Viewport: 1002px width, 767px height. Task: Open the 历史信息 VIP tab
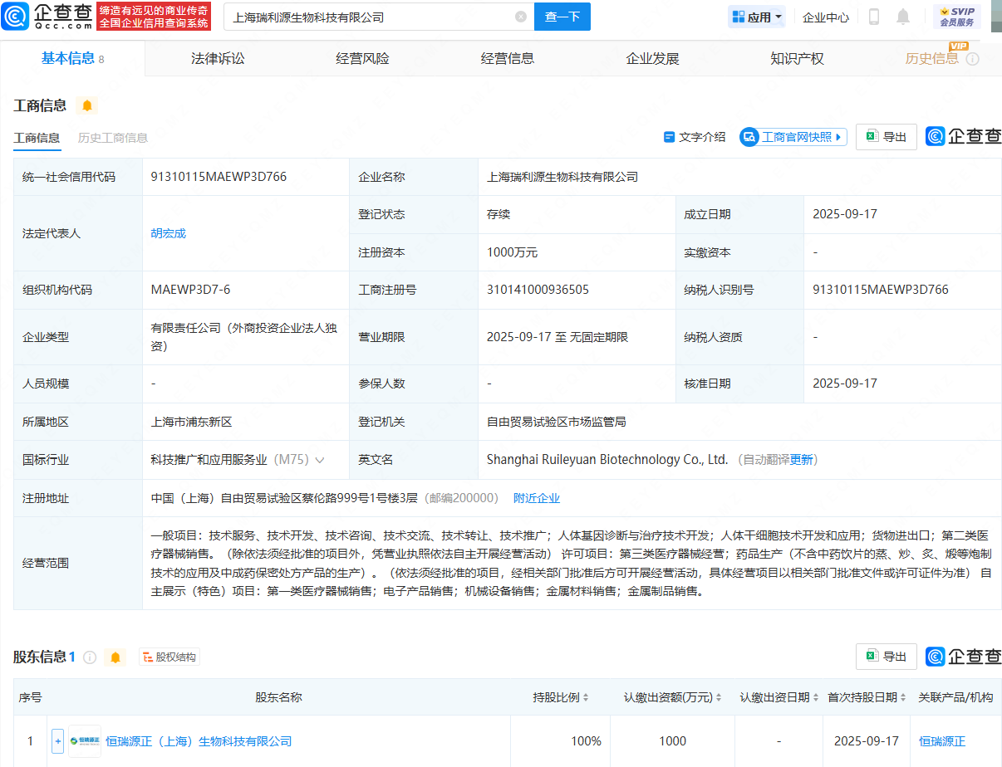pos(931,58)
